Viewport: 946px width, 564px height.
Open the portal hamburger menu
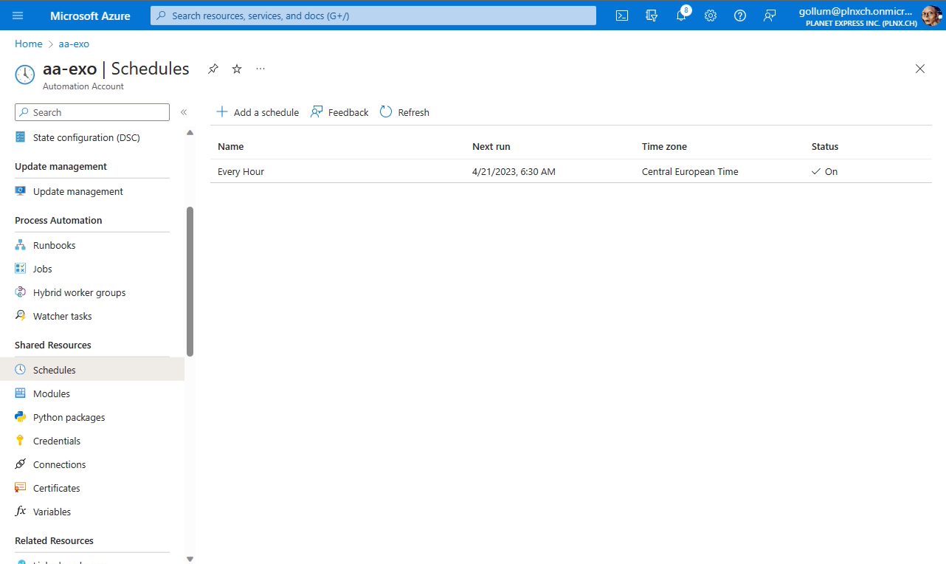click(x=18, y=16)
